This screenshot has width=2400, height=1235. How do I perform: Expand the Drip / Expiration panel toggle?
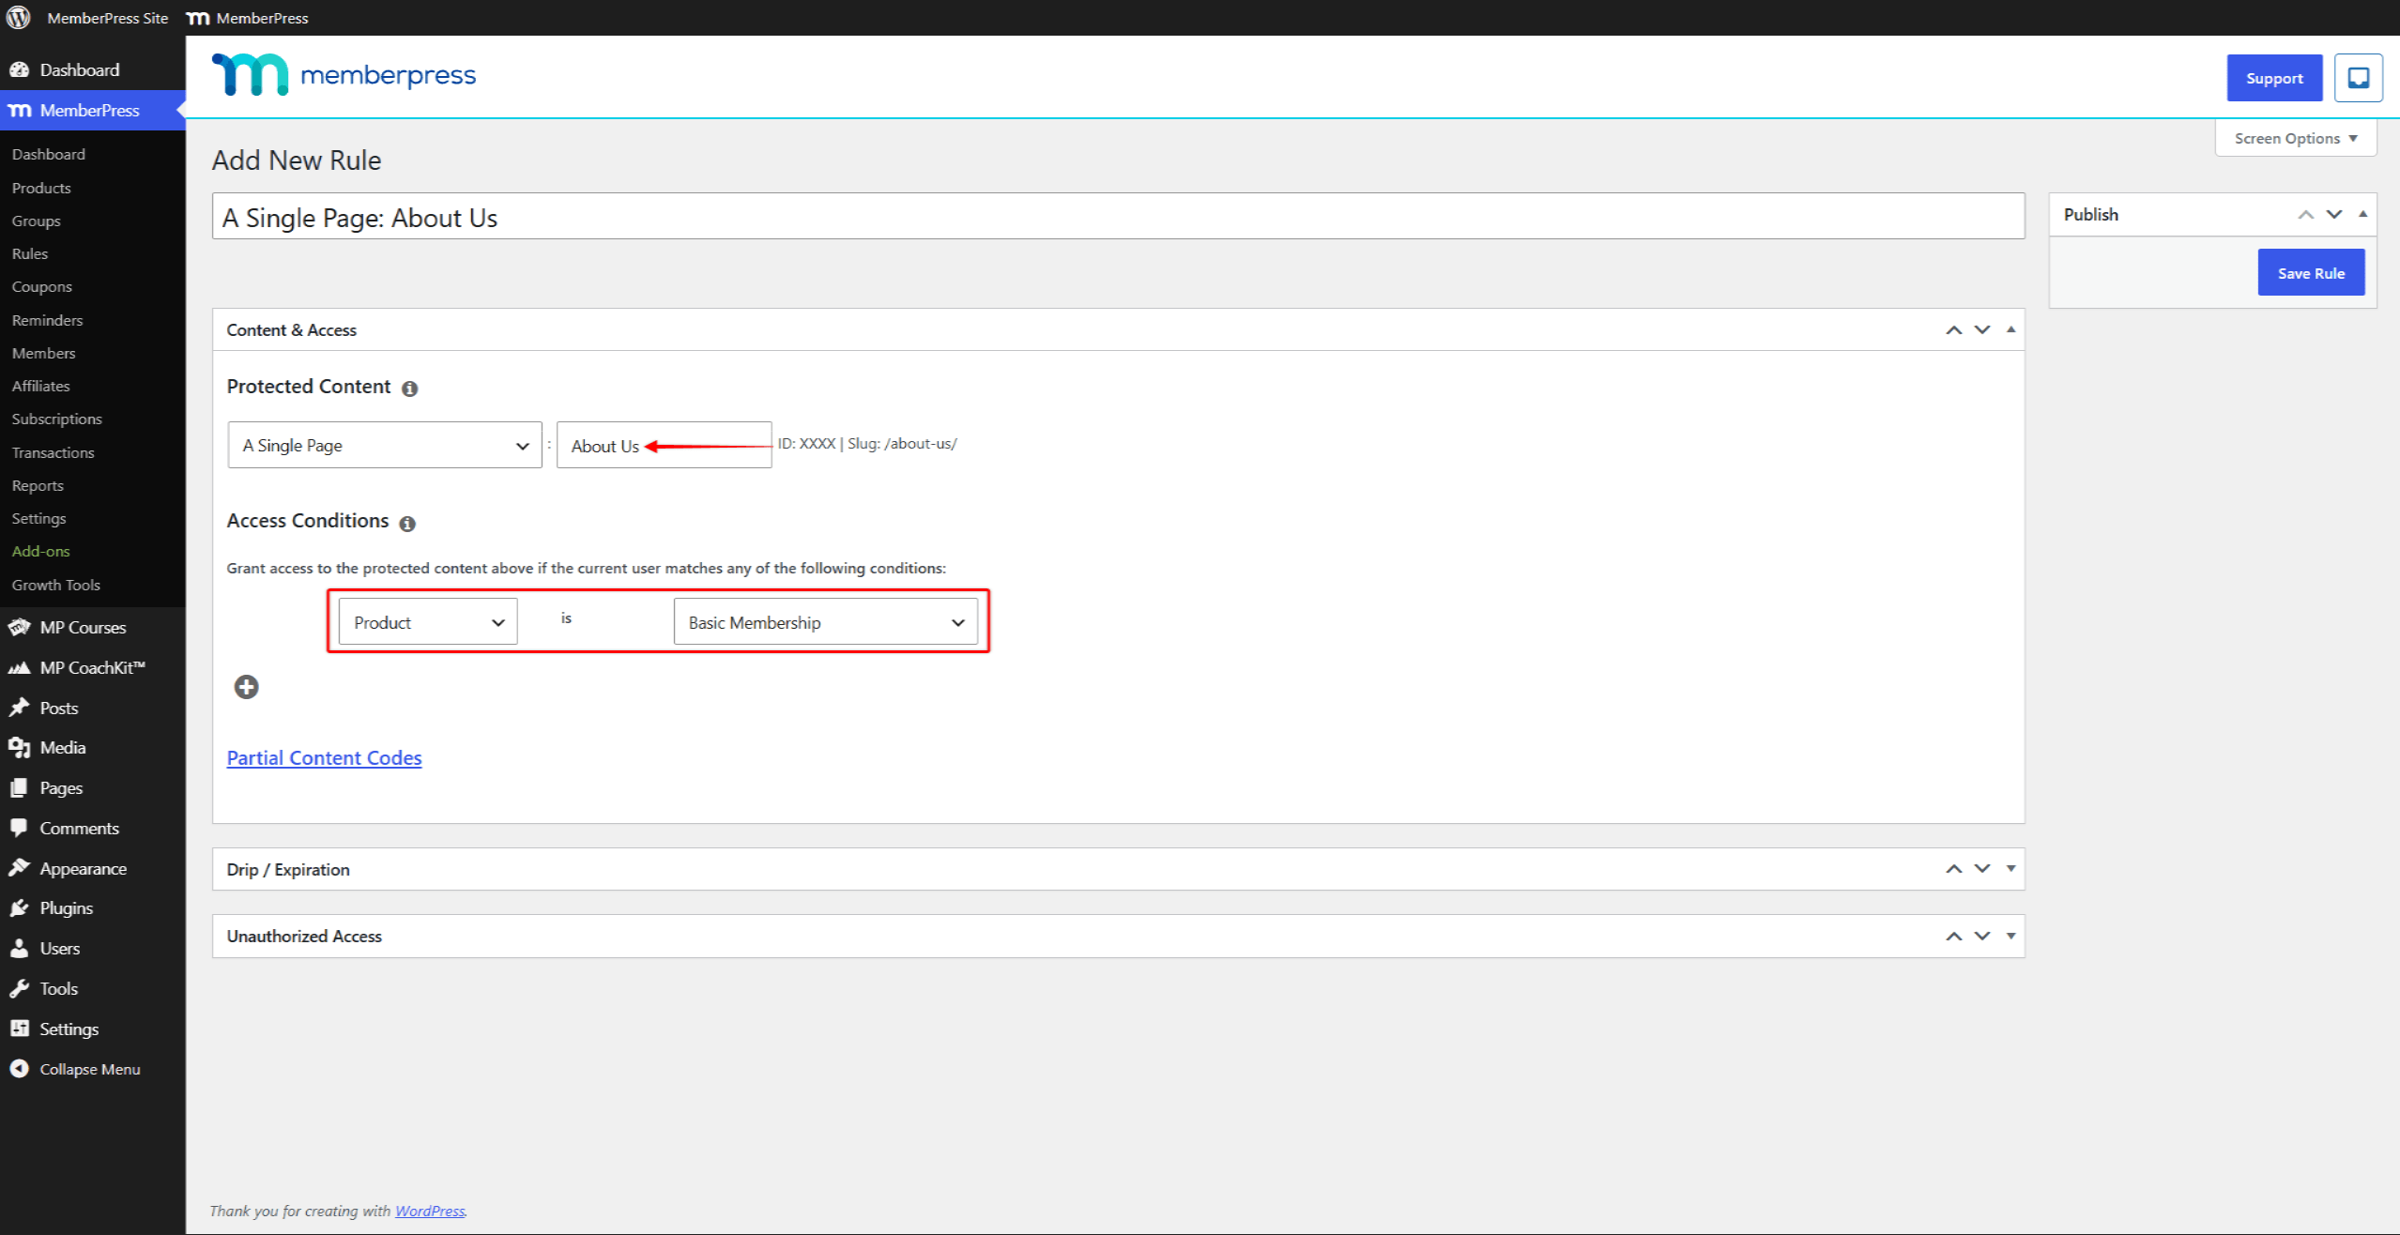2010,869
